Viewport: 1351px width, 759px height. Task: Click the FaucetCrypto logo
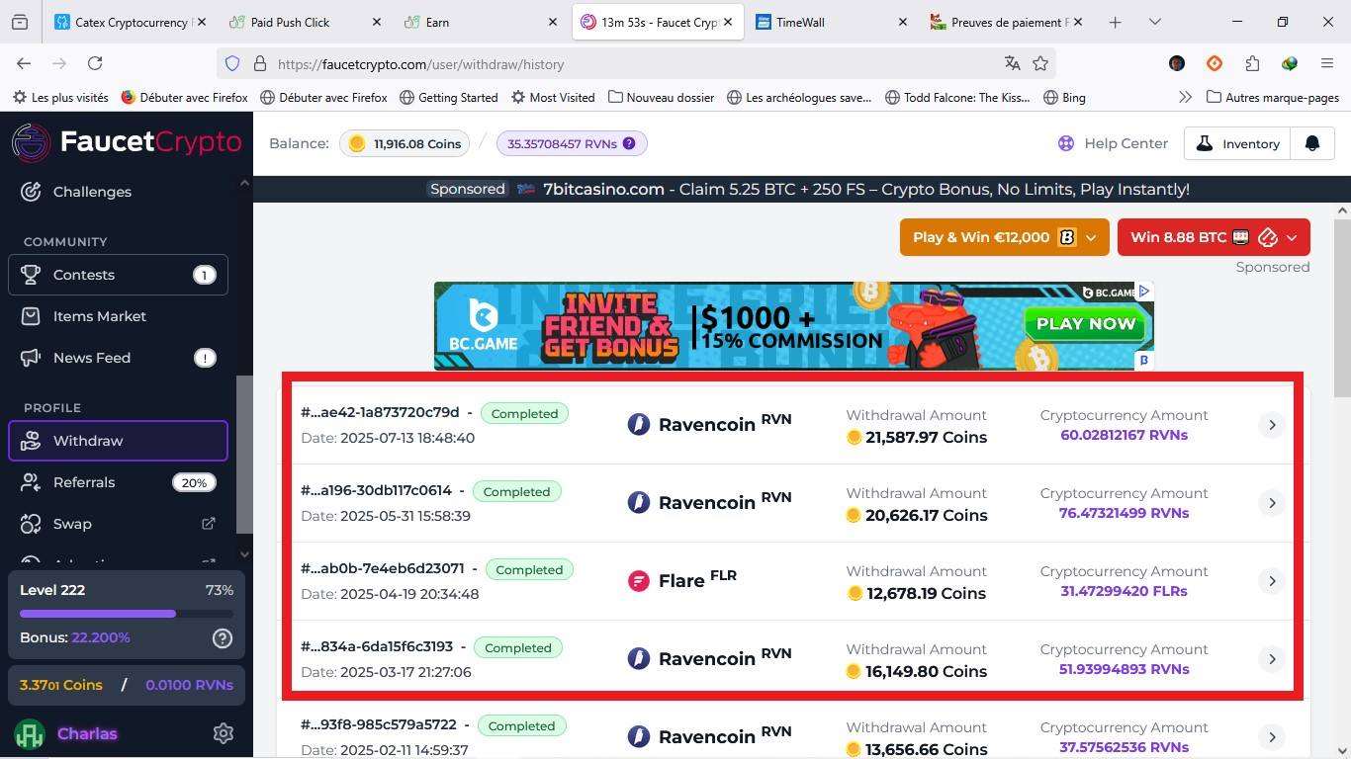tap(127, 141)
